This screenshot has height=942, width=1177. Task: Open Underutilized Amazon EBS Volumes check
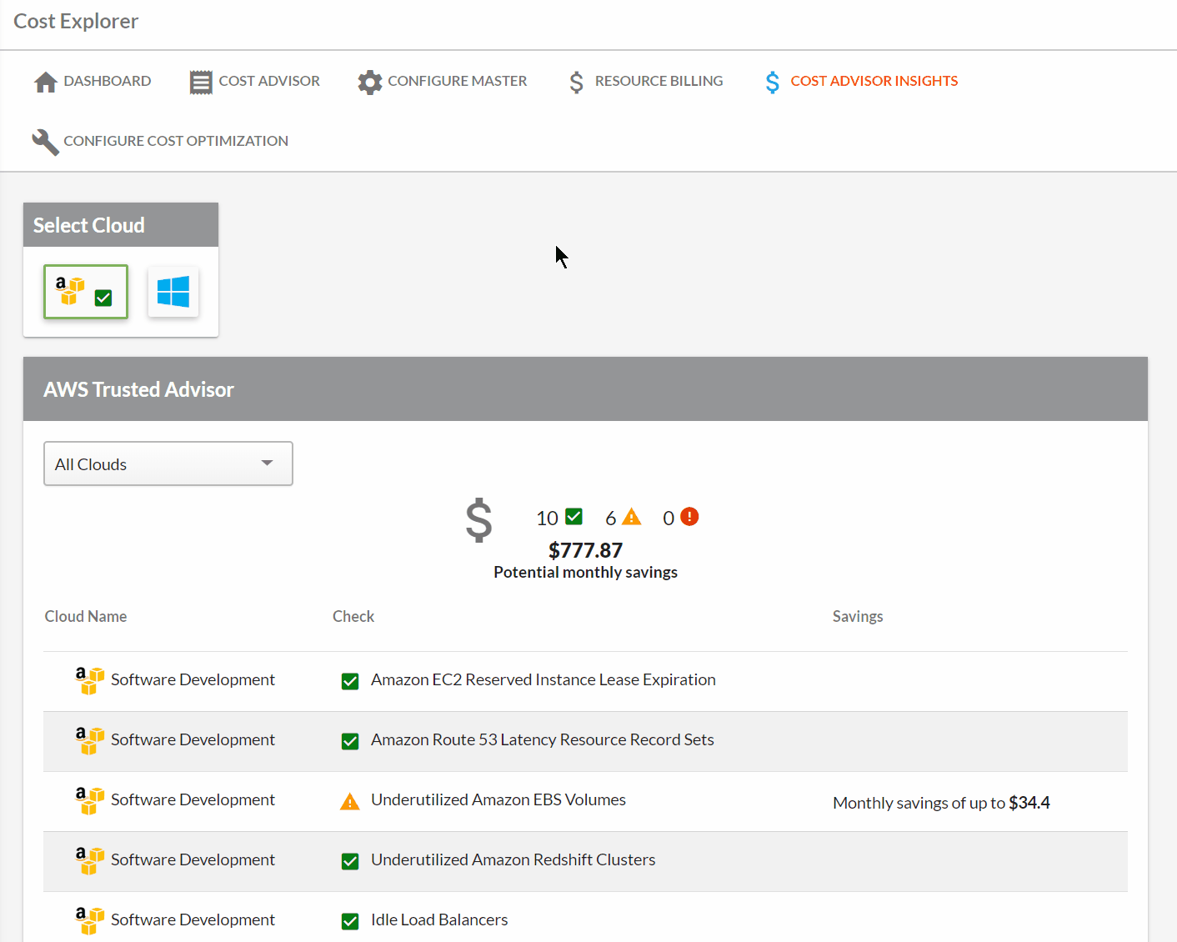click(498, 800)
